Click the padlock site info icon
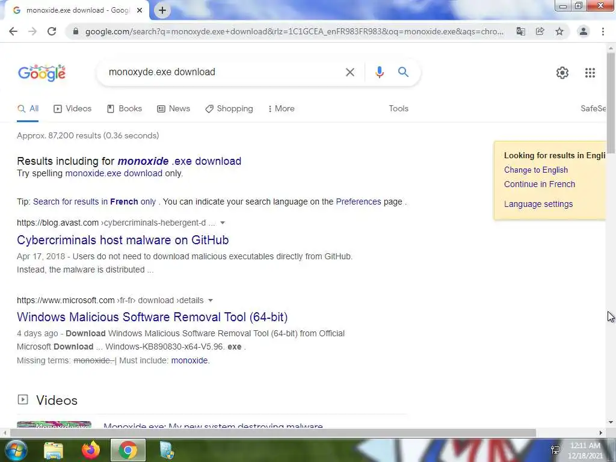 [76, 31]
